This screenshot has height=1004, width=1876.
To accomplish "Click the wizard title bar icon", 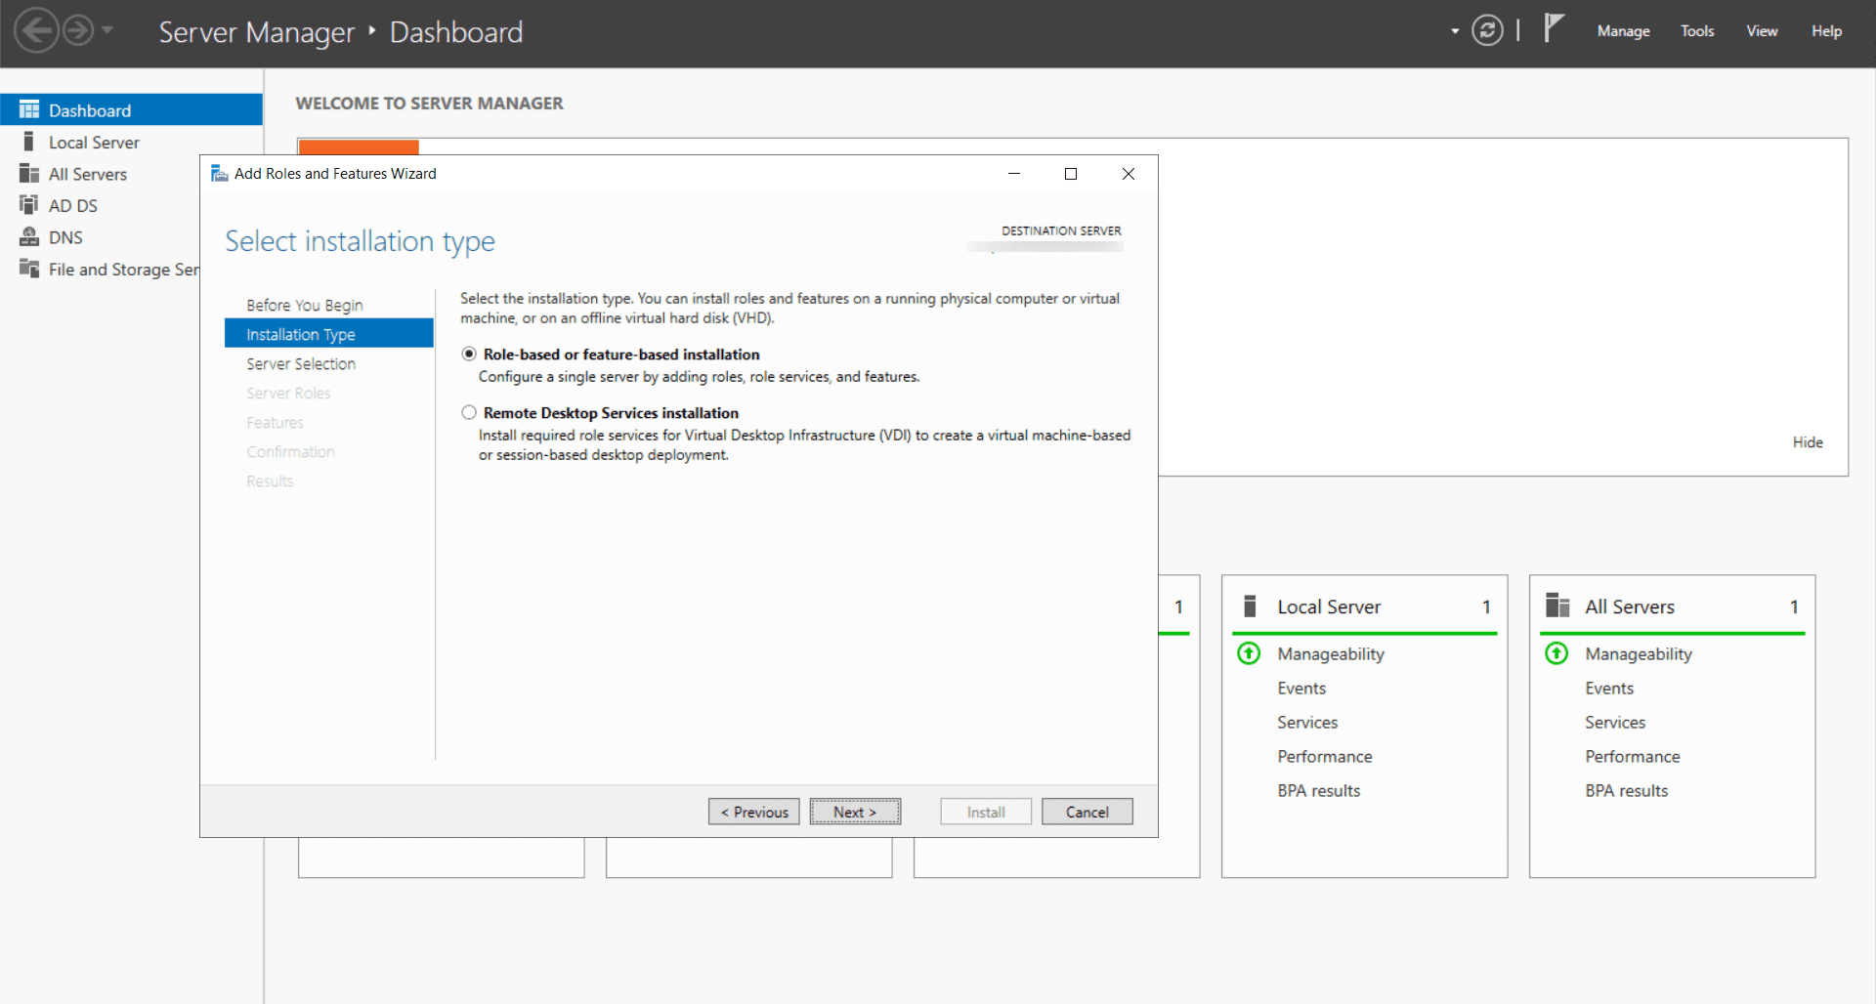I will pyautogui.click(x=220, y=174).
